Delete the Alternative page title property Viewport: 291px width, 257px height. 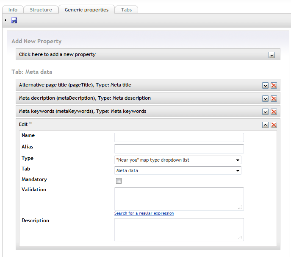point(274,86)
